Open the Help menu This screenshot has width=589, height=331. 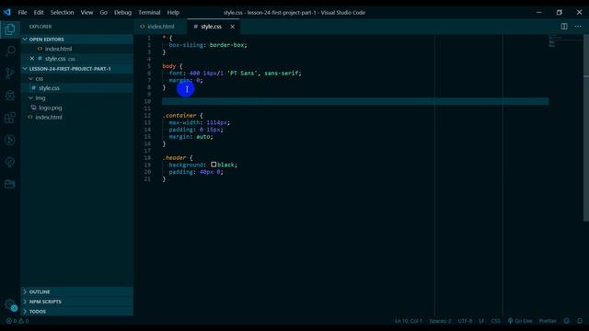[173, 12]
